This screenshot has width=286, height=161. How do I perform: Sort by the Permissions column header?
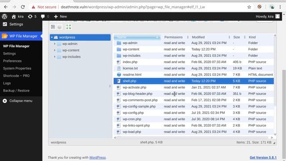[173, 37]
